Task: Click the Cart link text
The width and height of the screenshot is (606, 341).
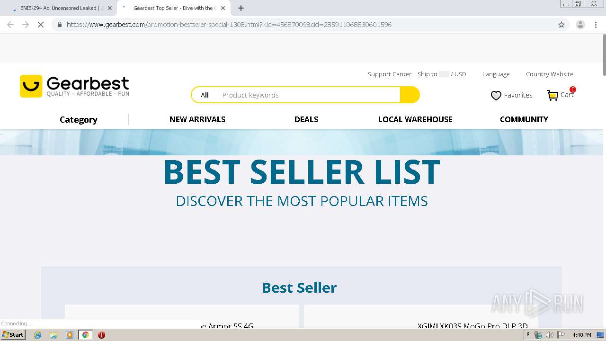Action: (x=567, y=95)
